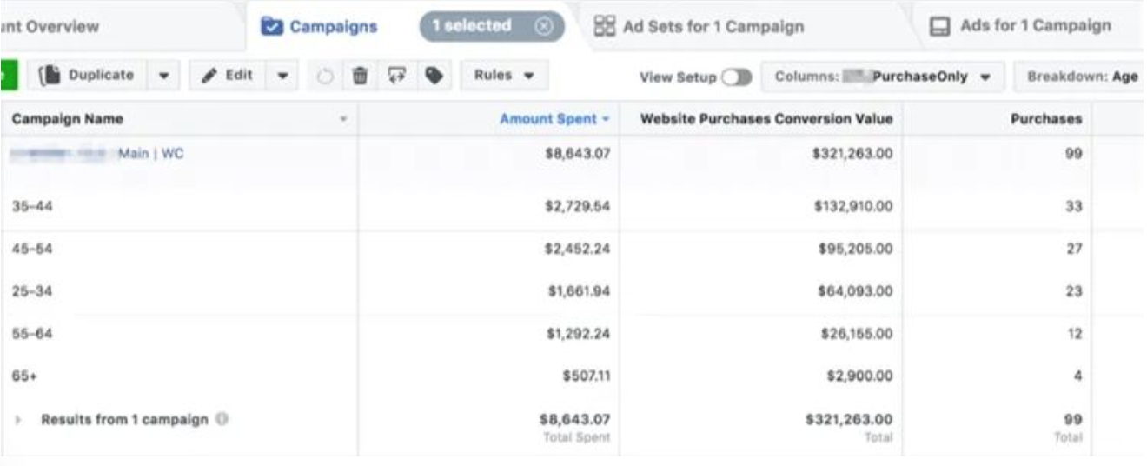This screenshot has width=1147, height=466.
Task: Click the tag label icon
Action: tap(434, 76)
